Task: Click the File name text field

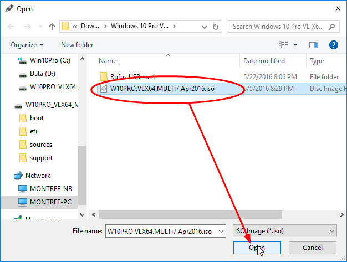Action: pyautogui.click(x=160, y=232)
